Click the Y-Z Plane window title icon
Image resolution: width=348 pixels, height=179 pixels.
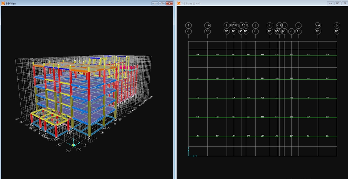[179, 3]
